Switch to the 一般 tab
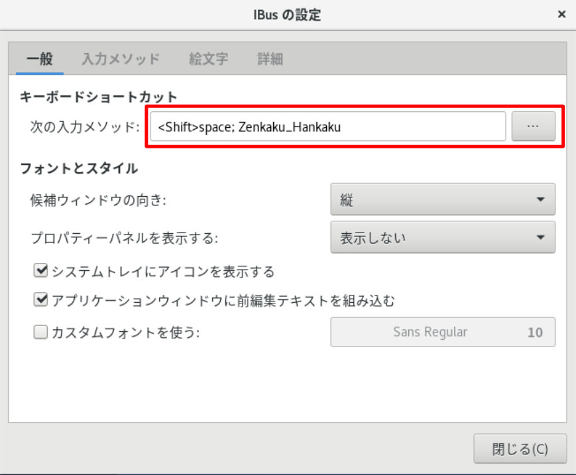 tap(40, 59)
